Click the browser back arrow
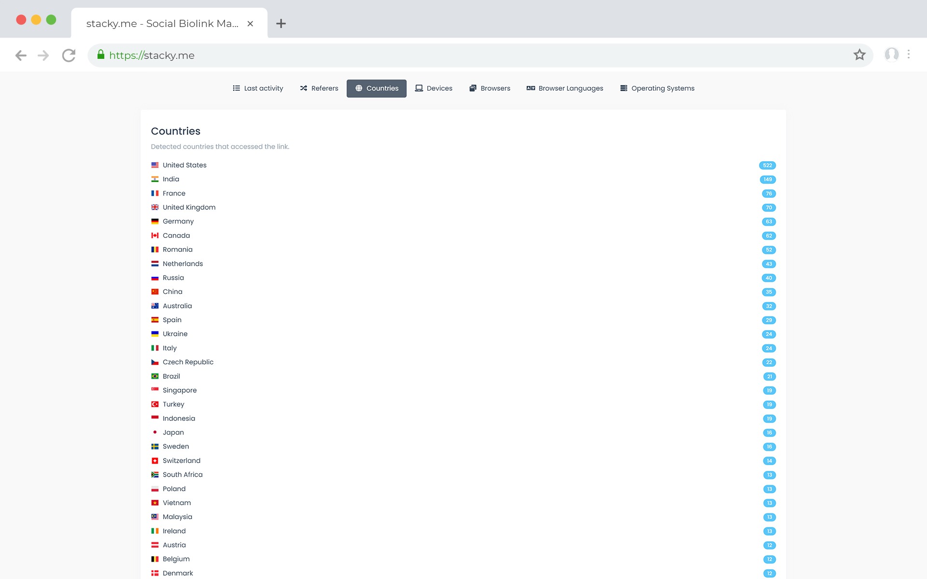927x579 pixels. pos(21,55)
